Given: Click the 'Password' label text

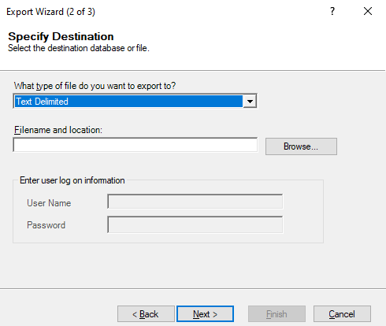Looking at the screenshot, I should pyautogui.click(x=46, y=225).
